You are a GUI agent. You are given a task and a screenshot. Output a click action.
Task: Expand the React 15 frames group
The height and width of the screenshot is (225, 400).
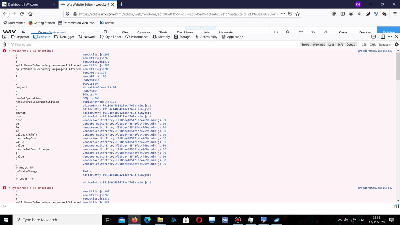point(17,168)
